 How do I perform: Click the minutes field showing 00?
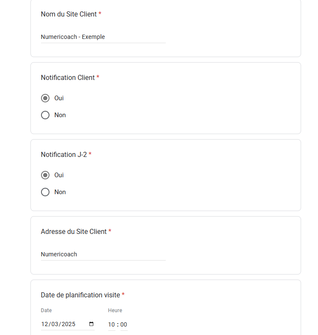click(x=123, y=324)
